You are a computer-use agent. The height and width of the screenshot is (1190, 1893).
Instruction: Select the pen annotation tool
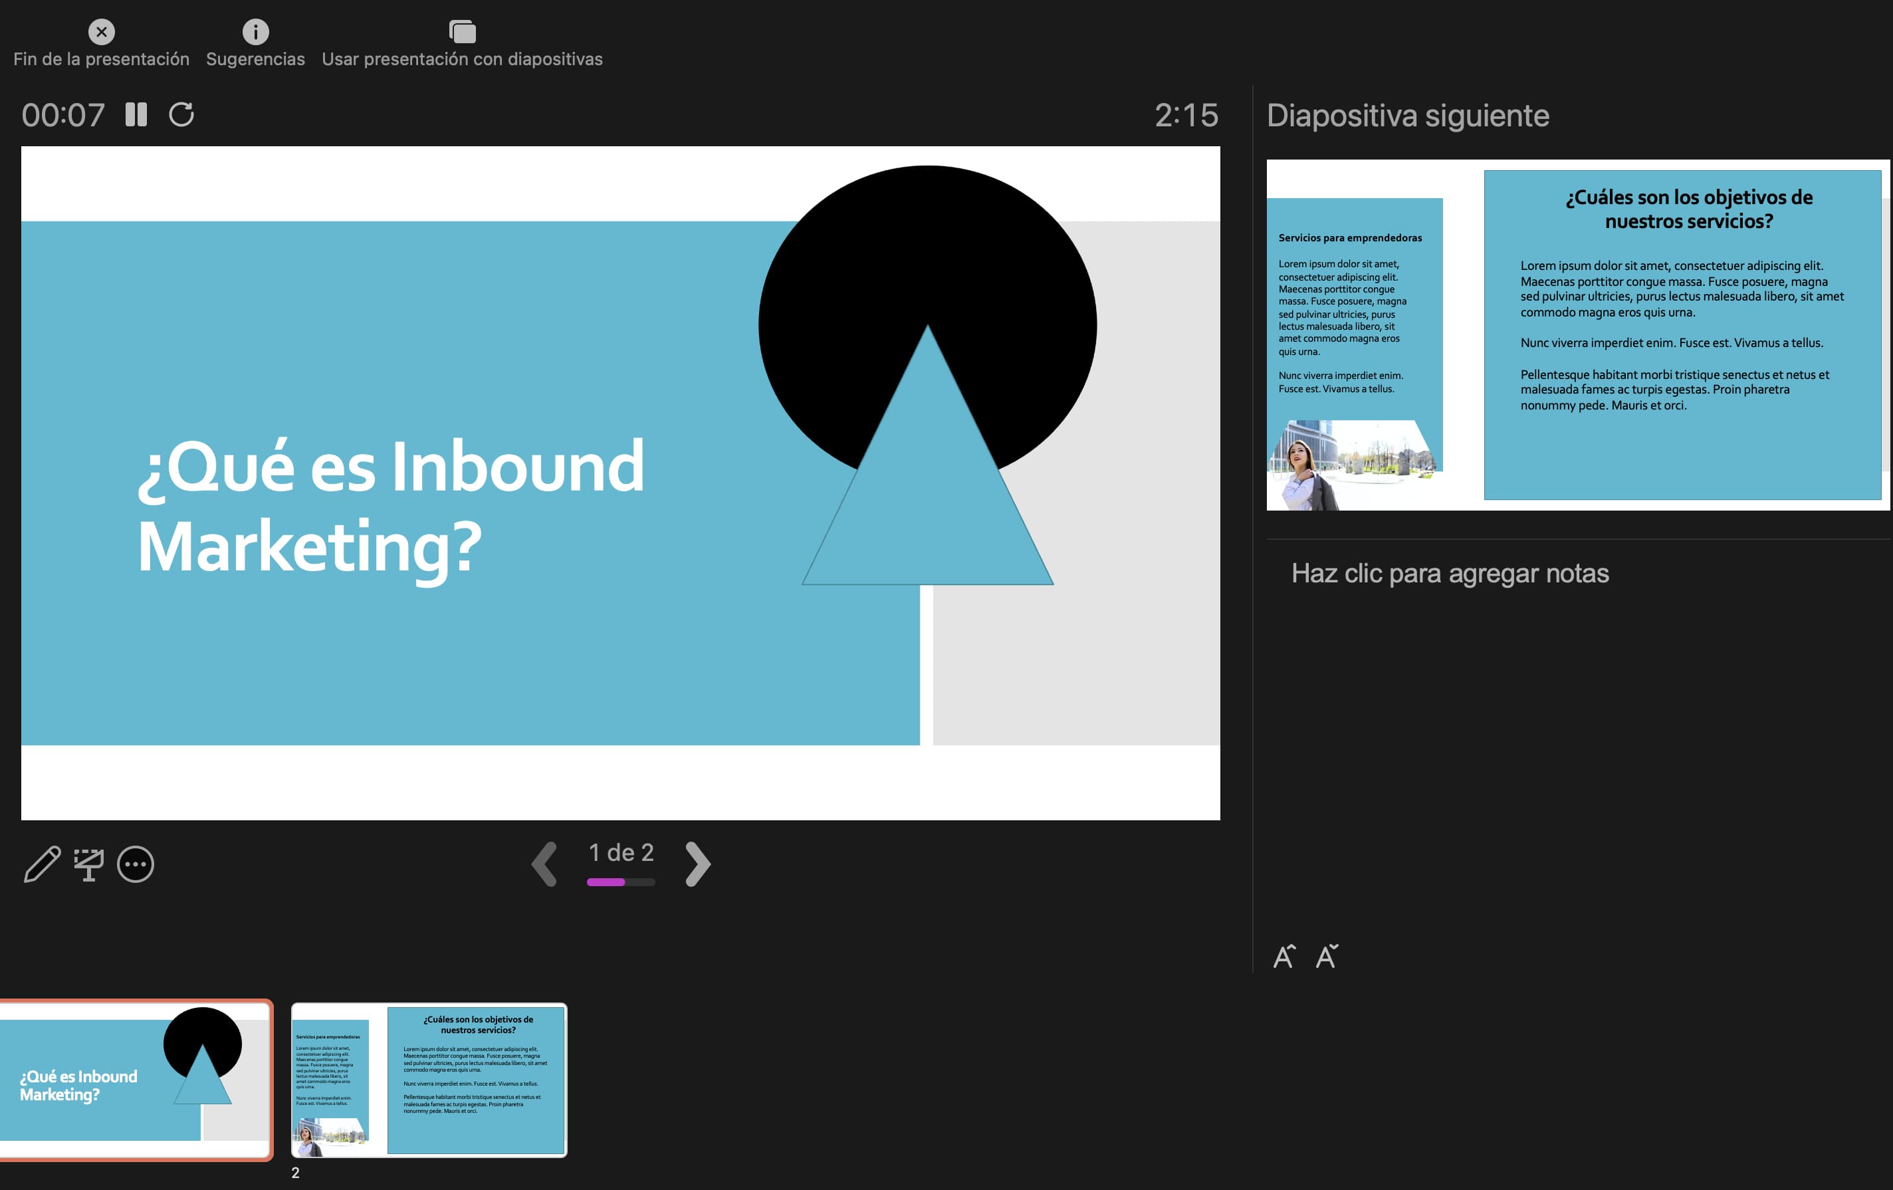tap(42, 864)
